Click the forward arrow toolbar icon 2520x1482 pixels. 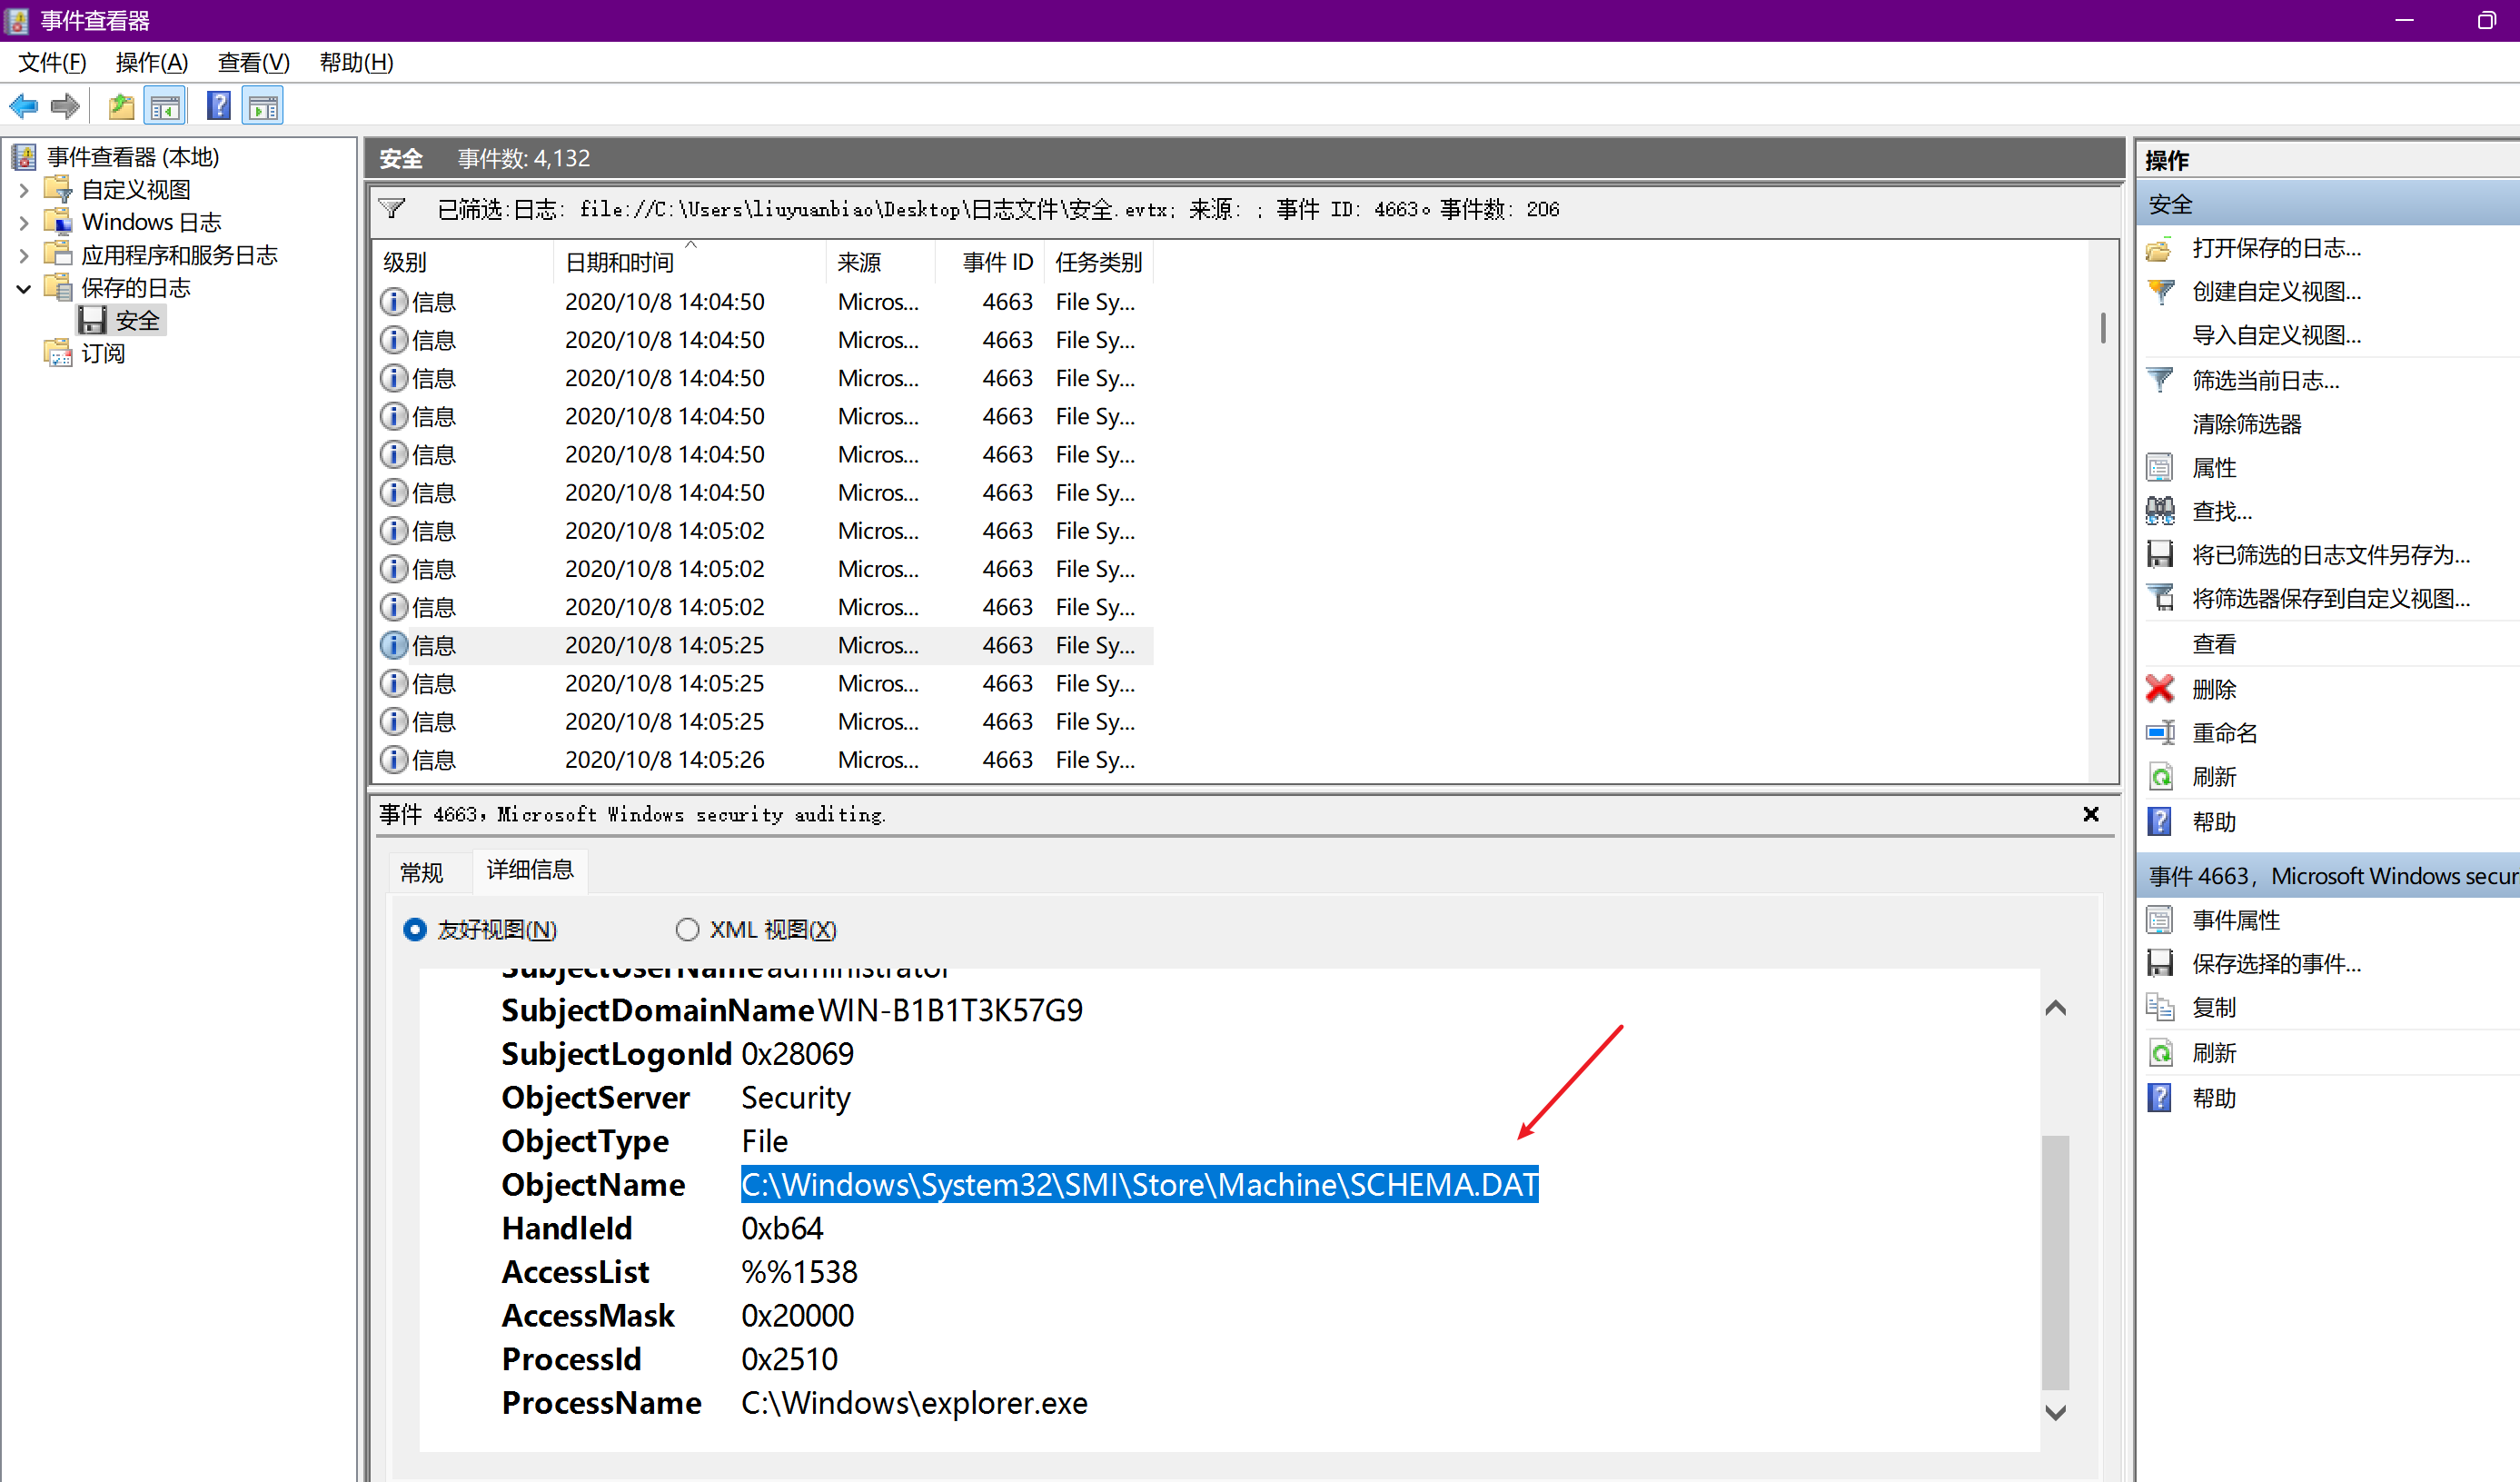click(65, 106)
